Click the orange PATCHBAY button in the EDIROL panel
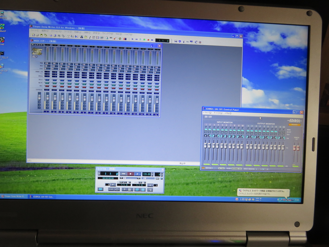This screenshot has width=329, height=247. [x=294, y=125]
